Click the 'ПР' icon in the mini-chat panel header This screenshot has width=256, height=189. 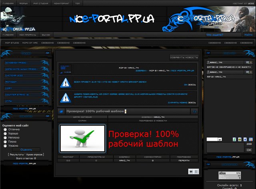tap(208, 53)
